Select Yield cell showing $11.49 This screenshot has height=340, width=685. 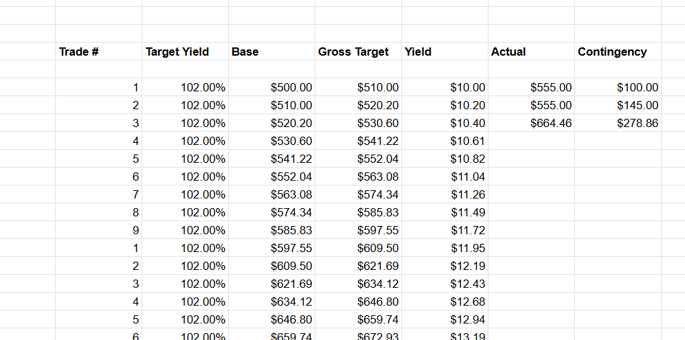[445, 212]
